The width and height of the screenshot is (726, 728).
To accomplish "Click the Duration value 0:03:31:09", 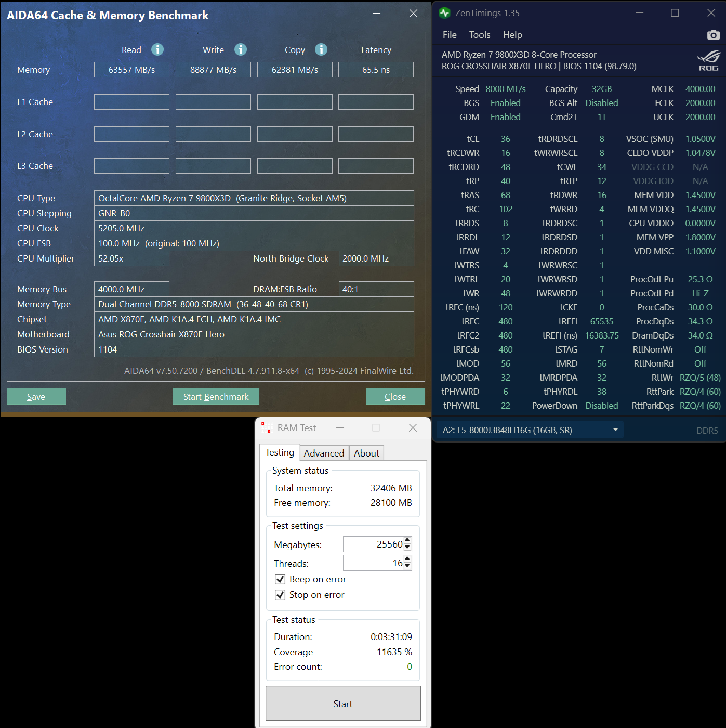I will pos(391,637).
